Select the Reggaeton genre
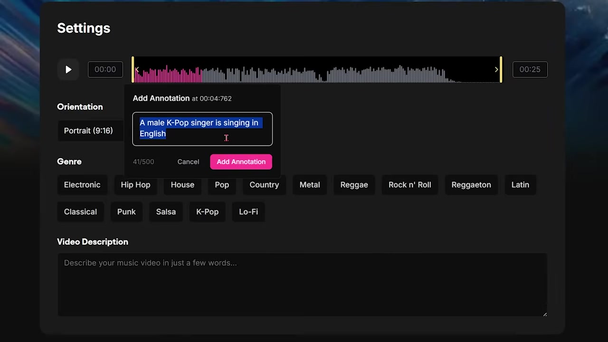The height and width of the screenshot is (342, 608). pos(471,185)
